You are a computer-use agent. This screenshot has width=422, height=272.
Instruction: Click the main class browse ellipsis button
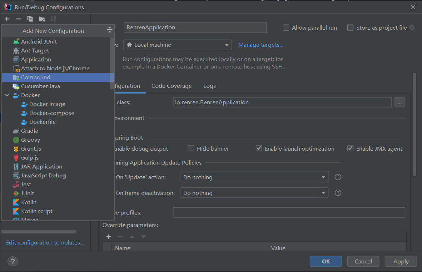399,102
